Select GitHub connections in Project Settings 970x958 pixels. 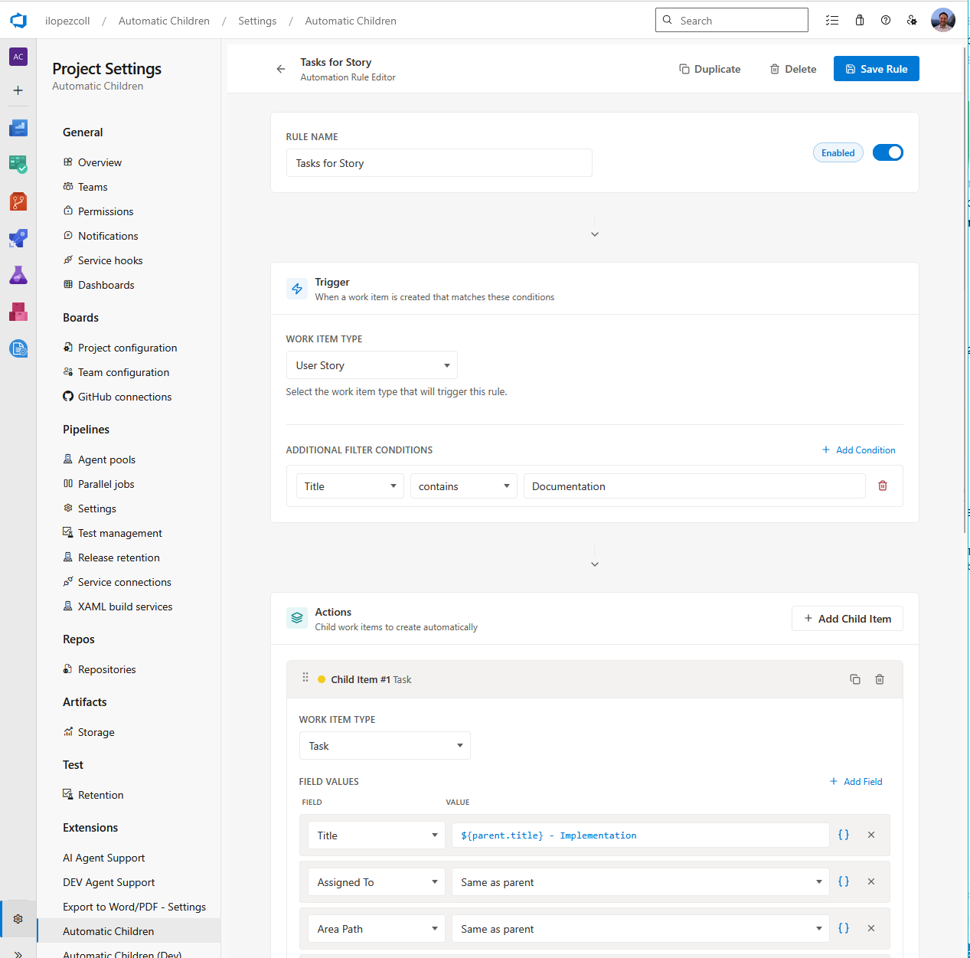(124, 396)
